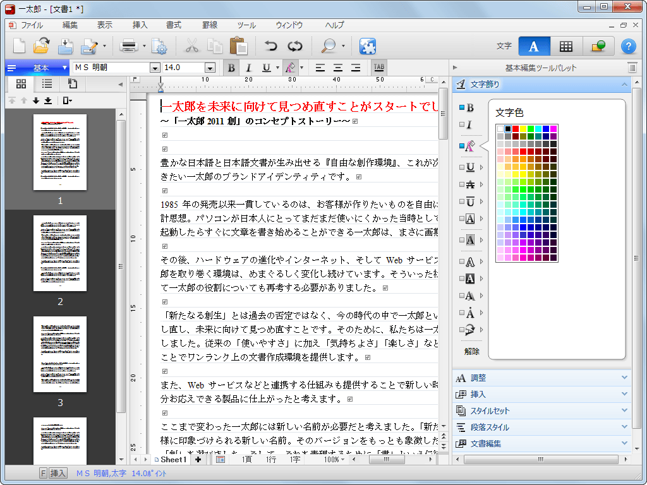Click the copy icon in the toolbar
The width and height of the screenshot is (647, 485).
[x=215, y=45]
